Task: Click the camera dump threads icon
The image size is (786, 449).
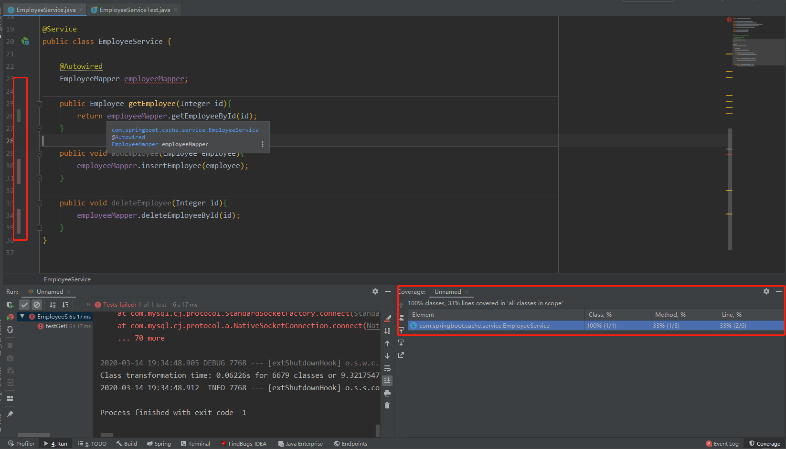Action: (x=10, y=358)
